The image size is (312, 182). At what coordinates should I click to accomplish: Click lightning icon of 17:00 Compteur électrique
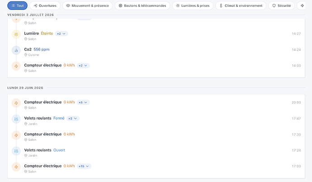(x=16, y=167)
